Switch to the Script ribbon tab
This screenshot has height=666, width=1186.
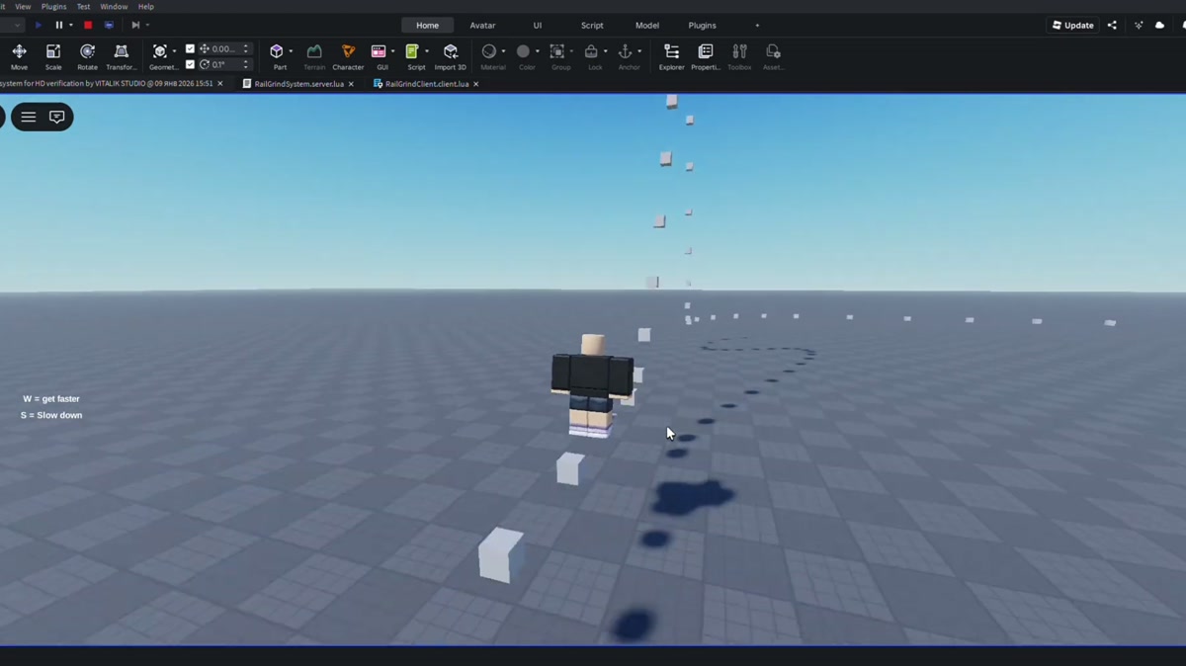592,26
